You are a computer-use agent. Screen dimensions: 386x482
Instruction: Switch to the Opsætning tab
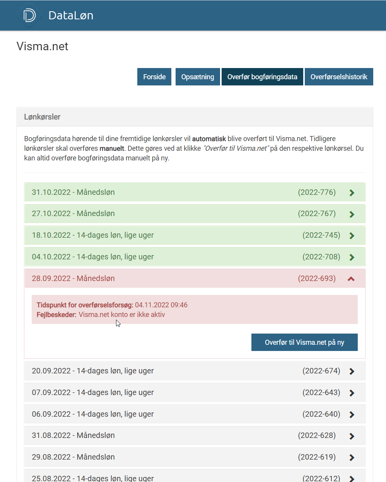198,77
